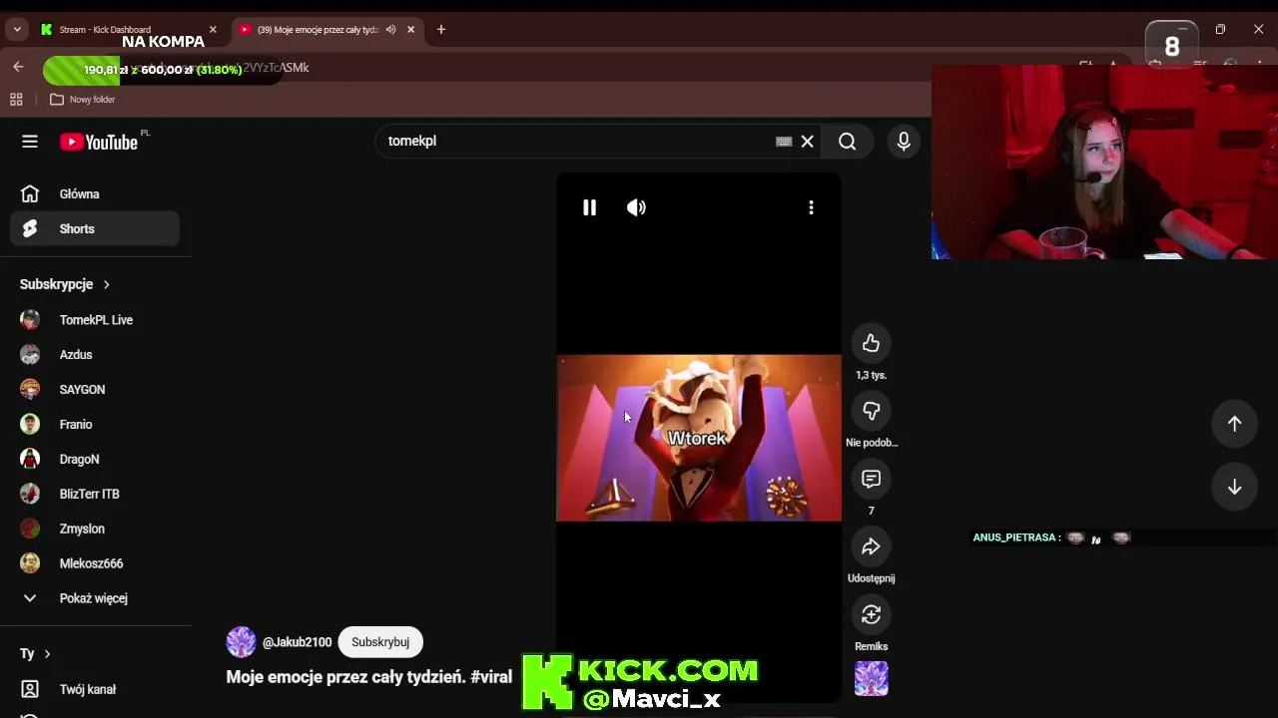Click the @Jakub2100 channel avatar
Screen dimensions: 1278x718
point(241,642)
